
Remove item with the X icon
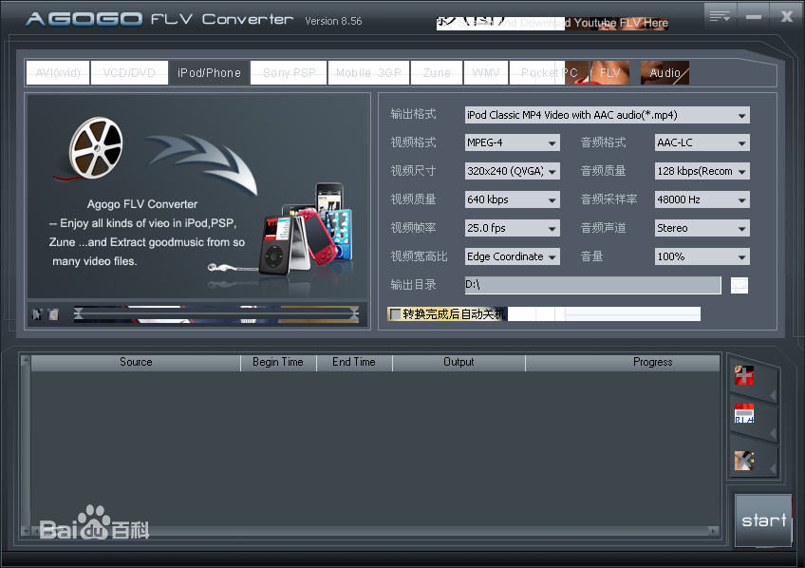[744, 461]
